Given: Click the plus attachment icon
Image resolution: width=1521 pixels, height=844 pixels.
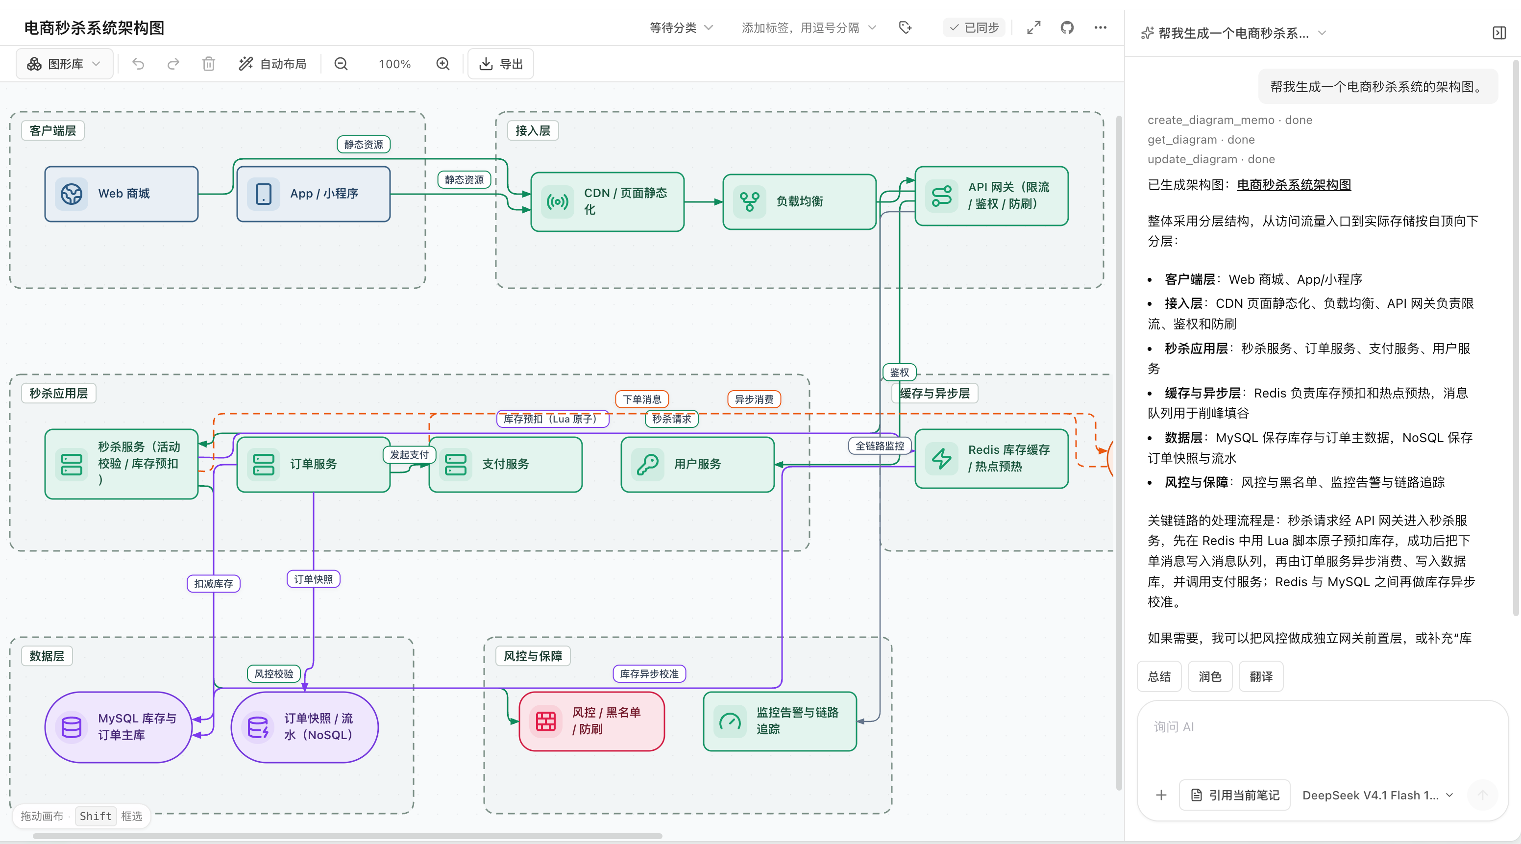Looking at the screenshot, I should coord(1161,795).
